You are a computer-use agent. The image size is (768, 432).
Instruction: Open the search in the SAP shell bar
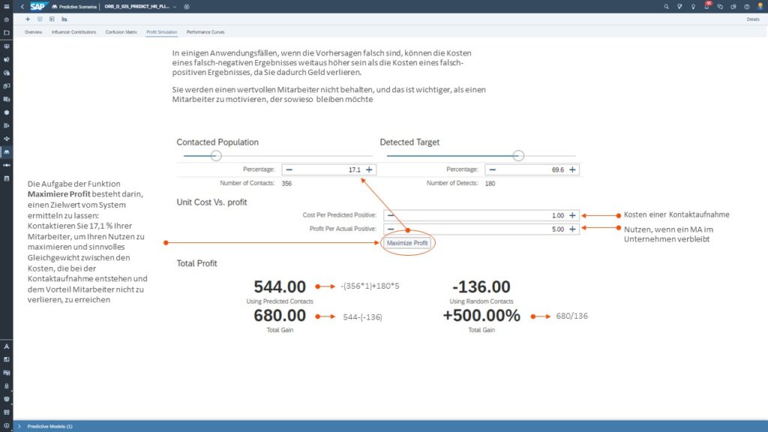(665, 6)
